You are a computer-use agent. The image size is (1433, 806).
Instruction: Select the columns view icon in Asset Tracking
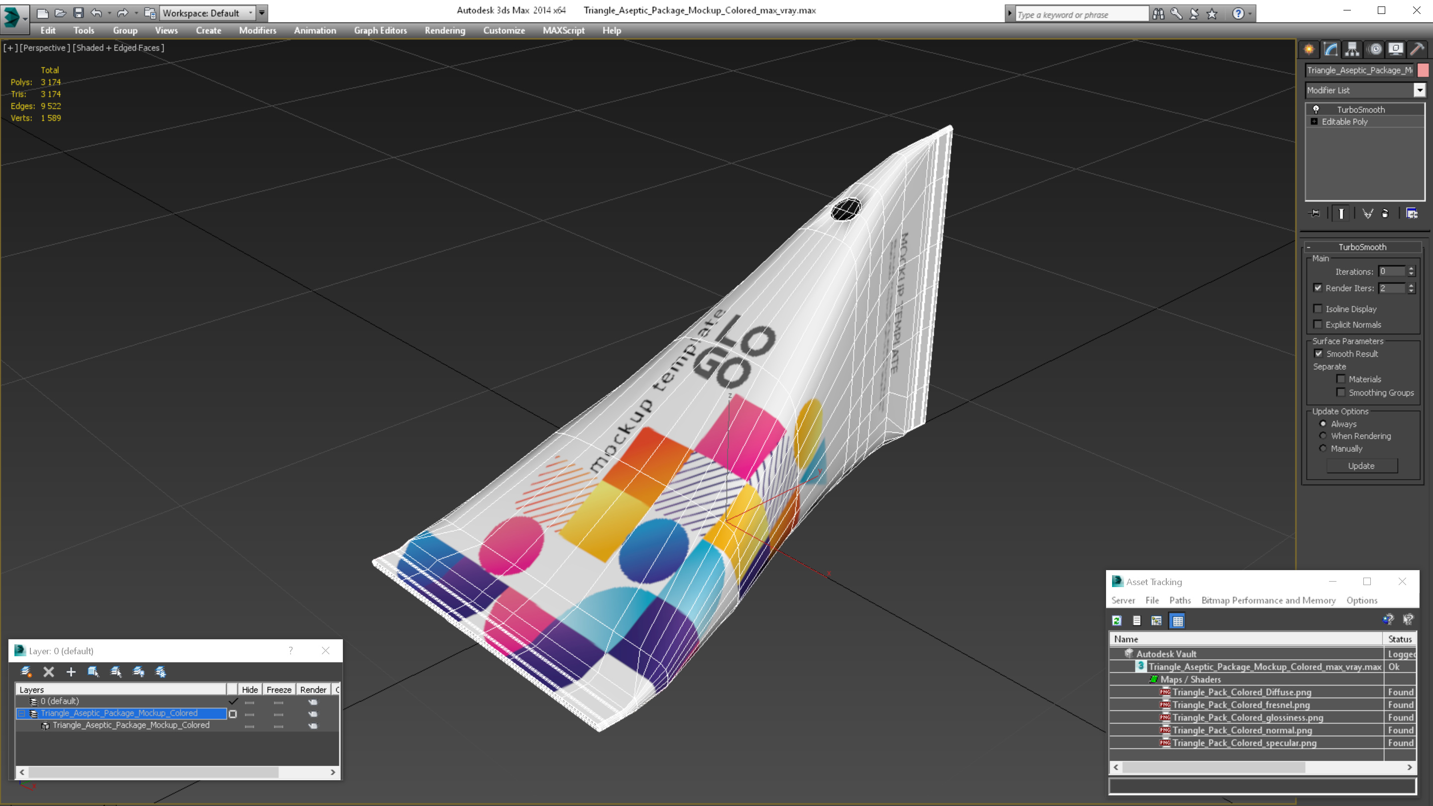[1177, 620]
